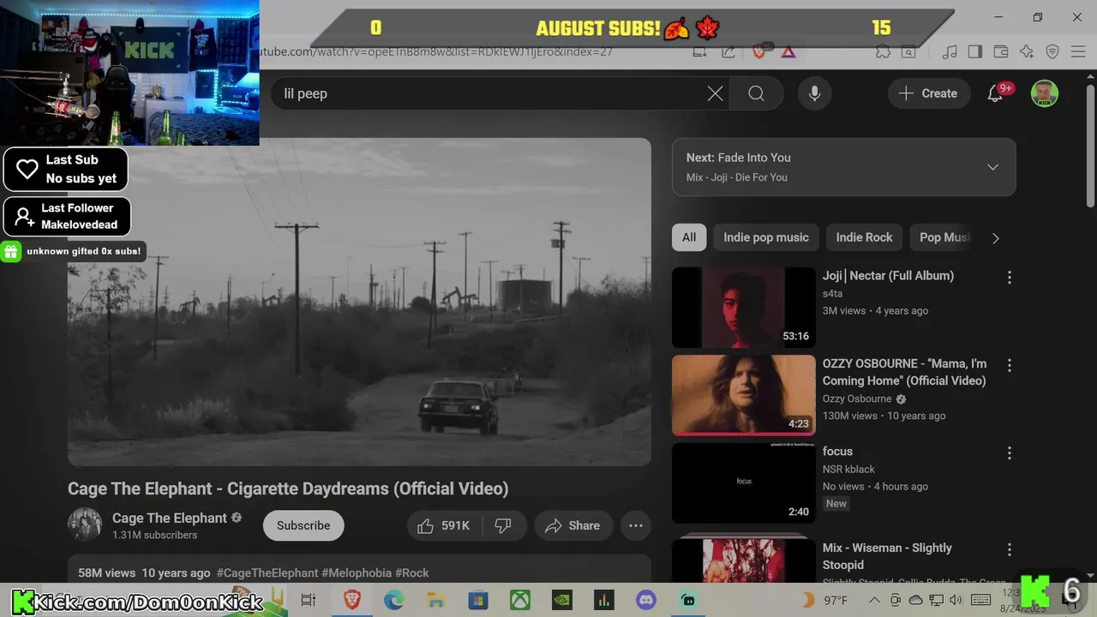This screenshot has height=617, width=1097.
Task: Open Task View from the taskbar
Action: pyautogui.click(x=309, y=600)
